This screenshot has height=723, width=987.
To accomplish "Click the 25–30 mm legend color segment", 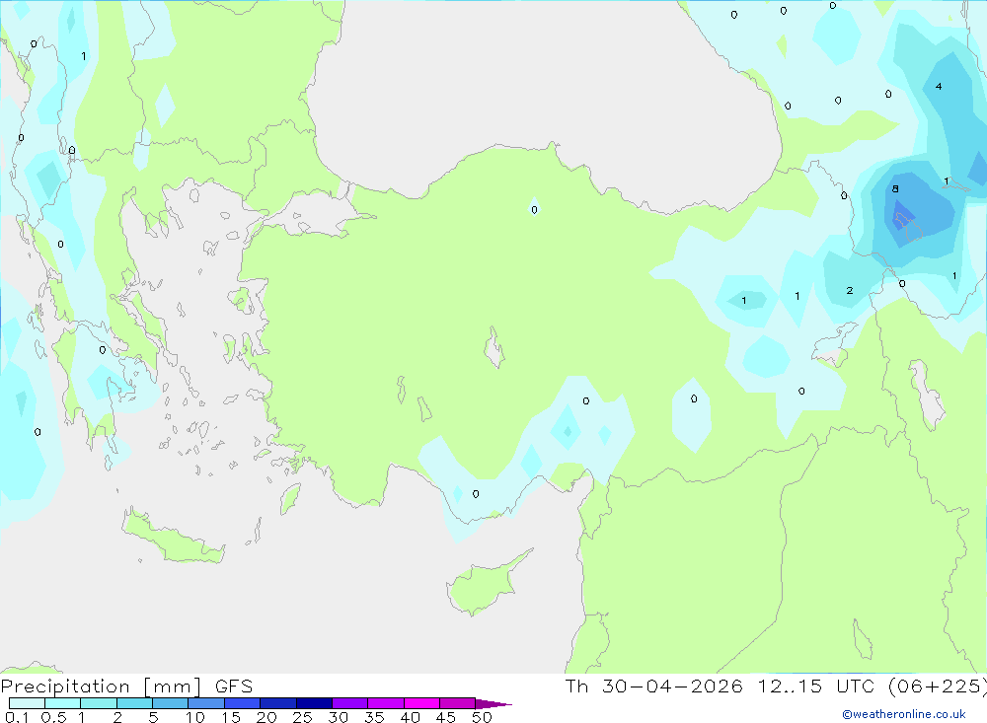I will click(x=314, y=703).
